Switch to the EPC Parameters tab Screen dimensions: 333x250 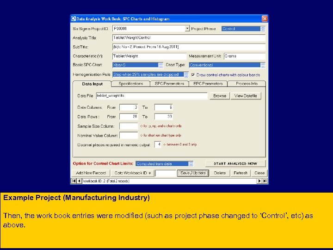[208, 84]
